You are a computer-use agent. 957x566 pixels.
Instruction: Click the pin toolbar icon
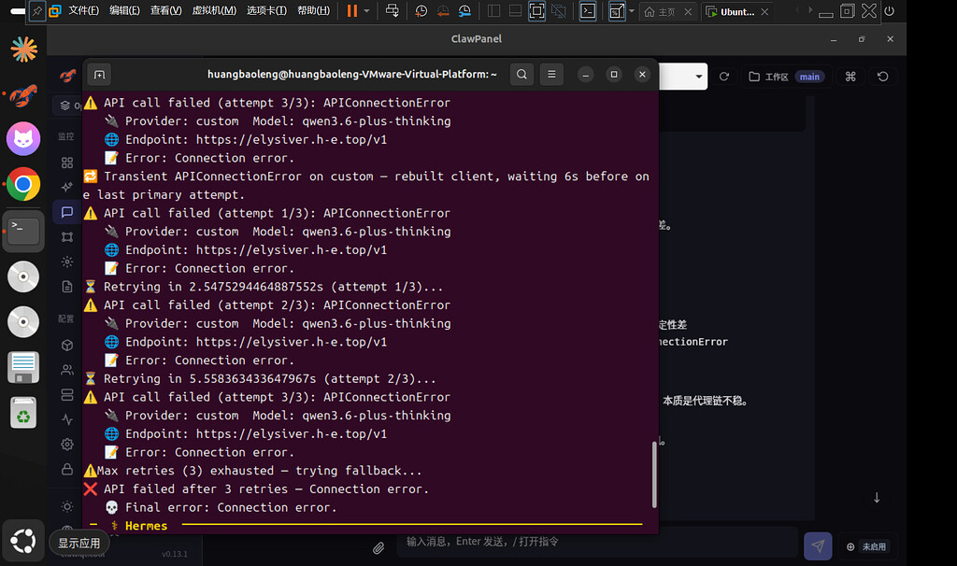click(37, 11)
